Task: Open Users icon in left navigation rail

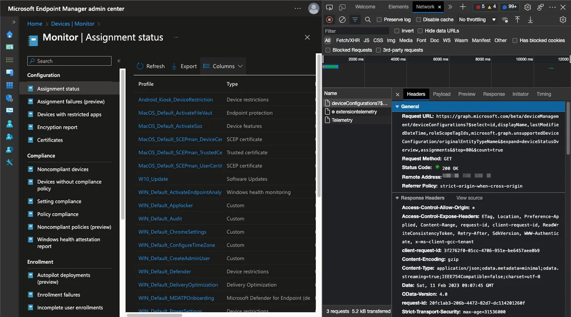Action: [9, 124]
